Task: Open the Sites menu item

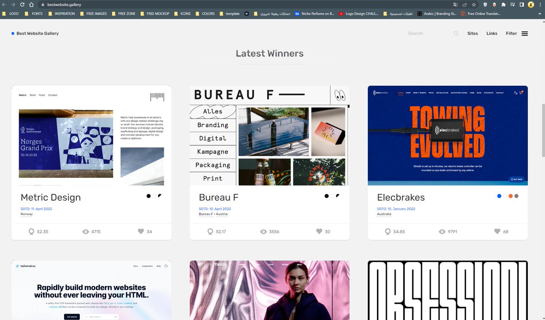Action: [472, 34]
